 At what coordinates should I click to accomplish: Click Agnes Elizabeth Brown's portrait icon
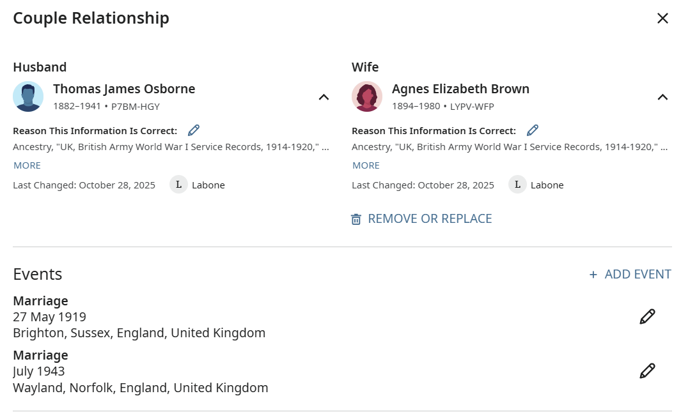(x=367, y=96)
